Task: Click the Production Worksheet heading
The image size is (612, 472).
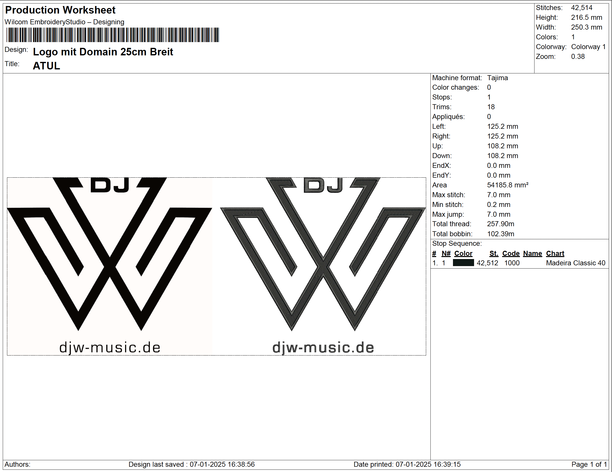Action: point(60,10)
